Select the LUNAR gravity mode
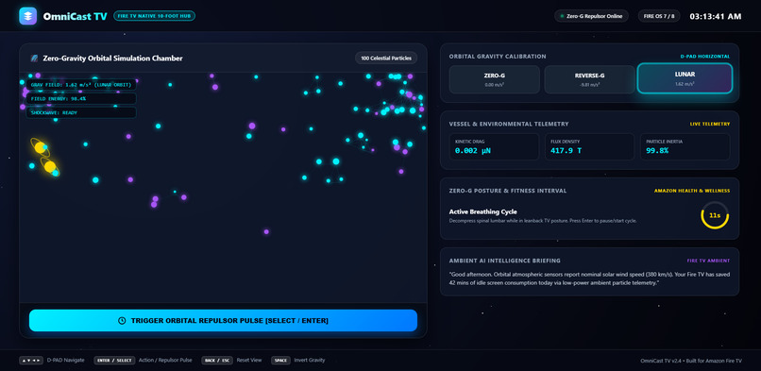Screen dimensions: 761x371 point(685,78)
